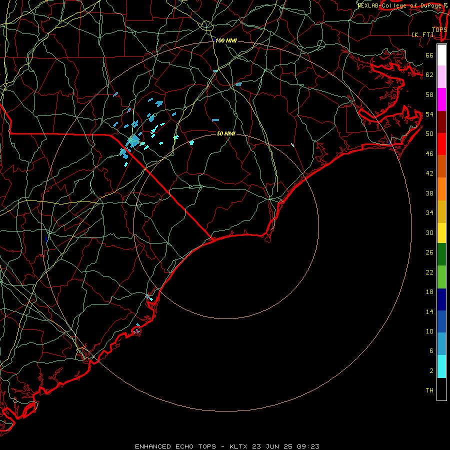This screenshot has width=450, height=450.
Task: Click the navy swatch between 18 and 14
Action: click(441, 299)
